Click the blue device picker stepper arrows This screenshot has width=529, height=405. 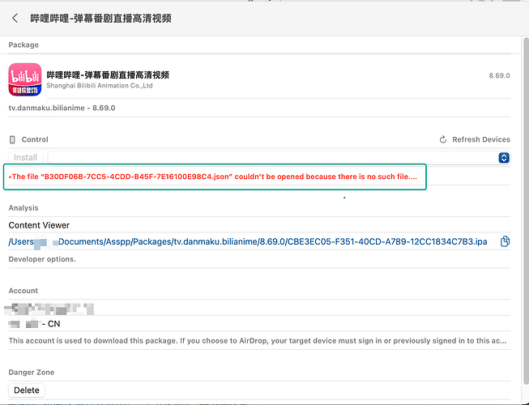504,157
